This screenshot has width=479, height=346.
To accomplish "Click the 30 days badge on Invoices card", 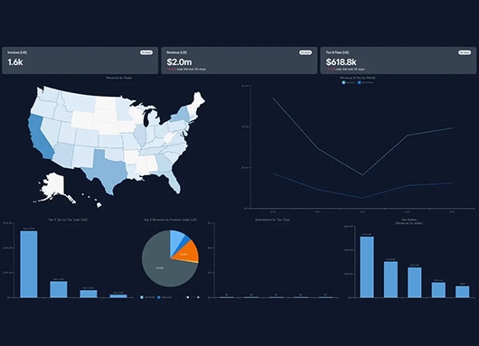I will point(146,52).
